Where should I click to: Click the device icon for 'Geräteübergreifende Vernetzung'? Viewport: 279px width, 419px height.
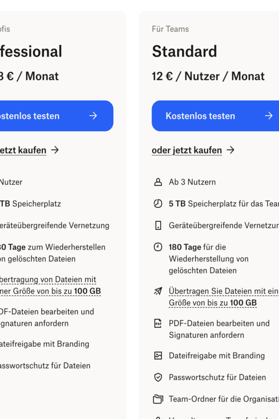point(158,225)
